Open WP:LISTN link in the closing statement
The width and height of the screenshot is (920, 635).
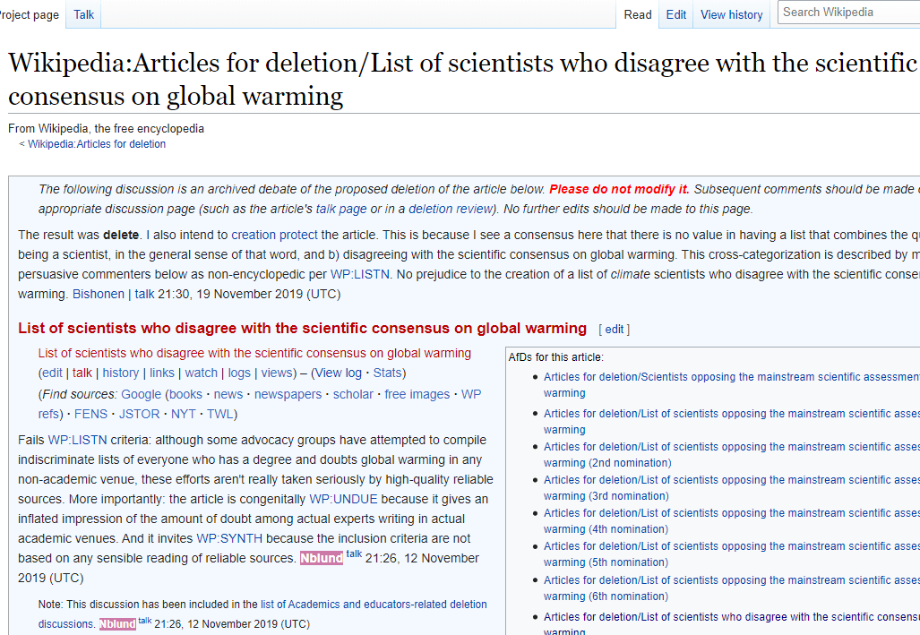point(359,274)
